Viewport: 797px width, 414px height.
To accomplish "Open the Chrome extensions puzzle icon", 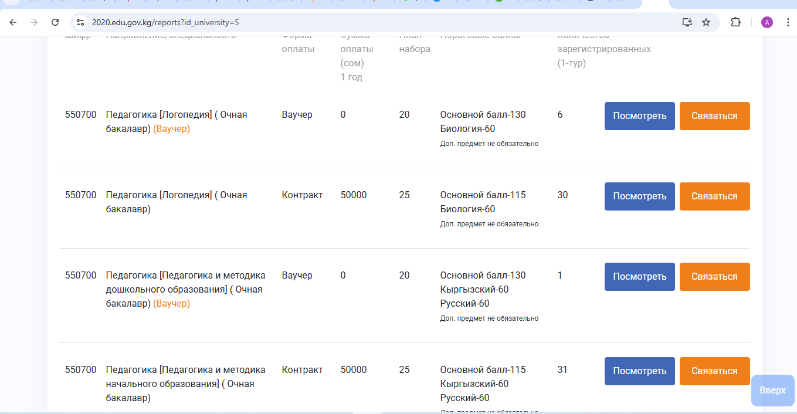I will 735,22.
